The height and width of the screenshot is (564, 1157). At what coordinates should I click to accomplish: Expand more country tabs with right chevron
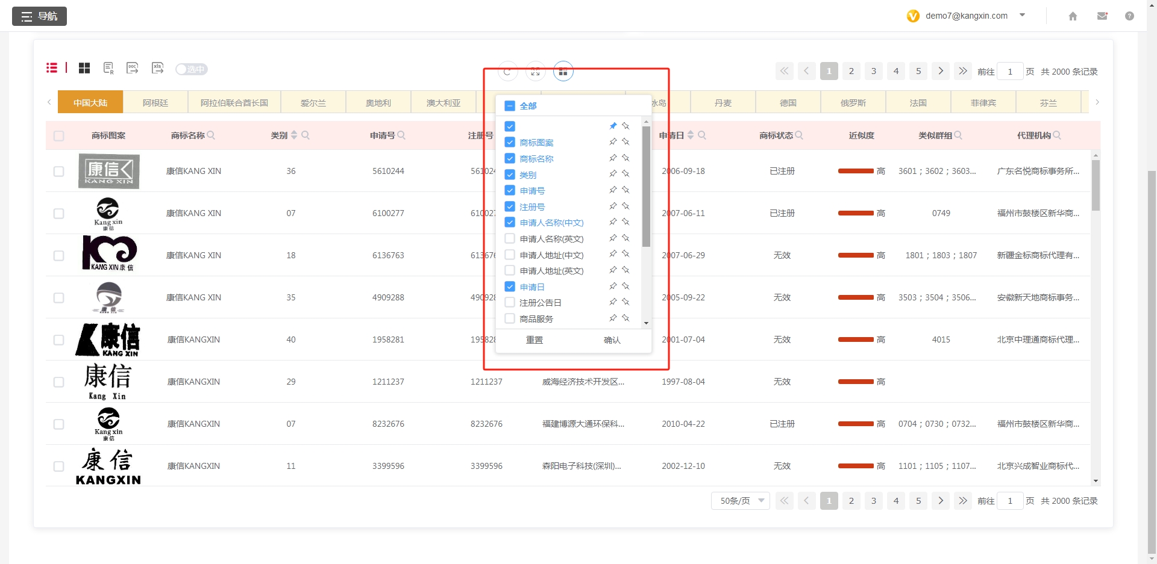coord(1098,102)
